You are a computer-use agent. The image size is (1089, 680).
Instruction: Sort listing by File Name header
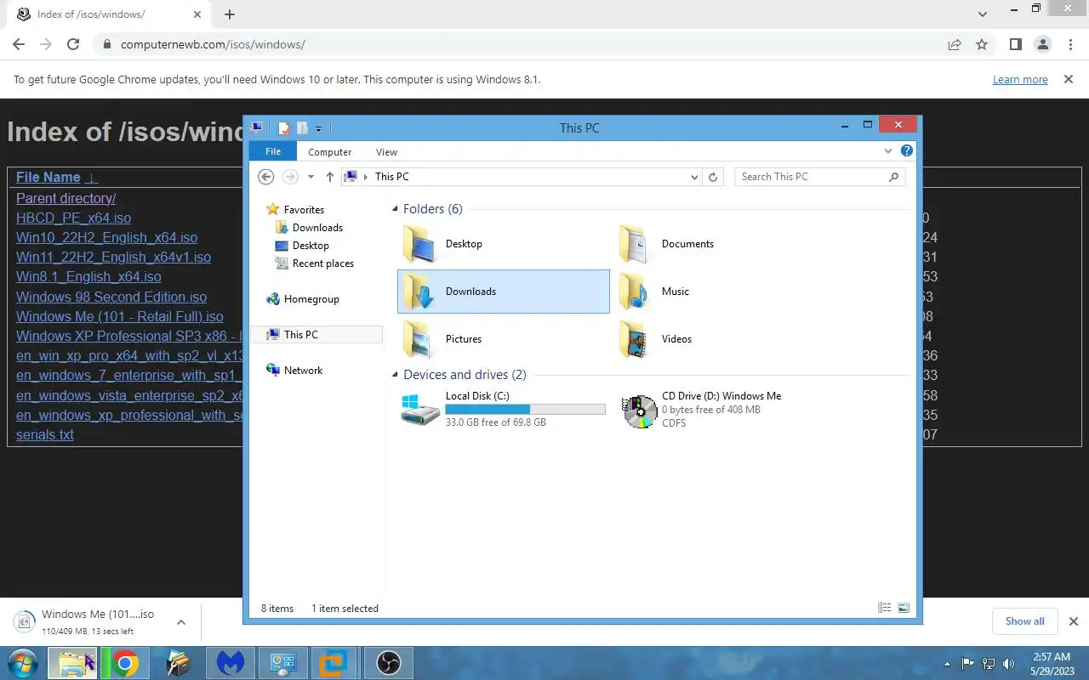click(x=48, y=178)
